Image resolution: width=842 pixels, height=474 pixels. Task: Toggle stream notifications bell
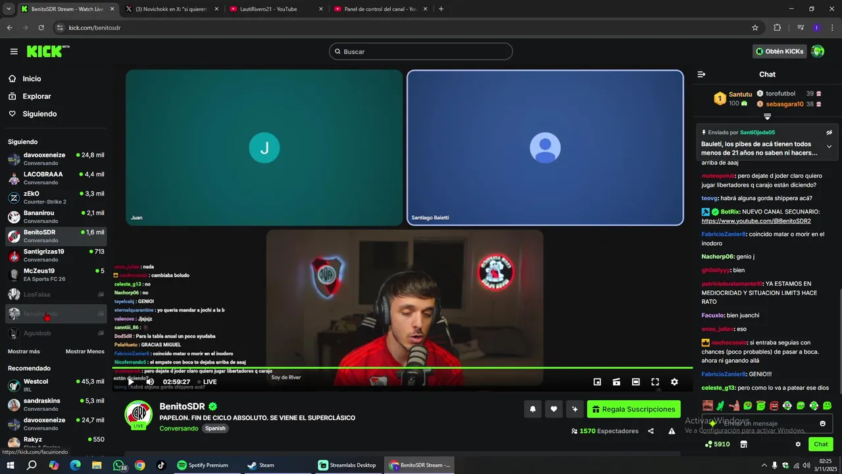click(533, 409)
